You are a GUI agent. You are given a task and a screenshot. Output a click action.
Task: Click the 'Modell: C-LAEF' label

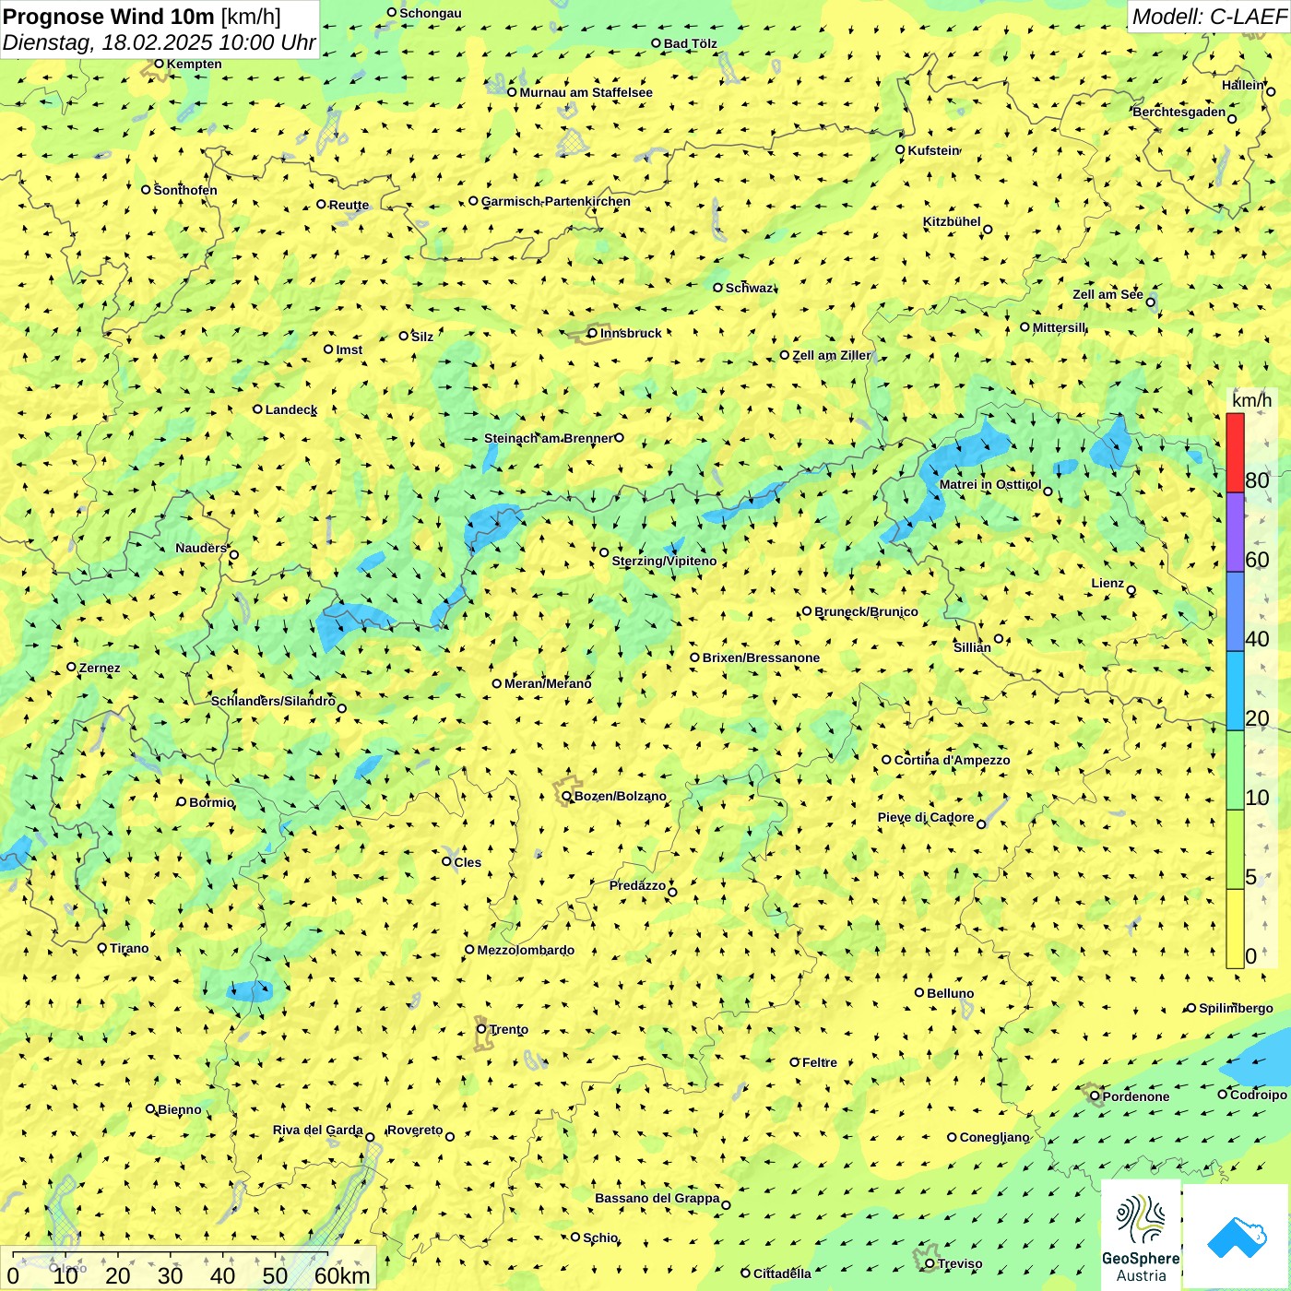[x=1209, y=17]
